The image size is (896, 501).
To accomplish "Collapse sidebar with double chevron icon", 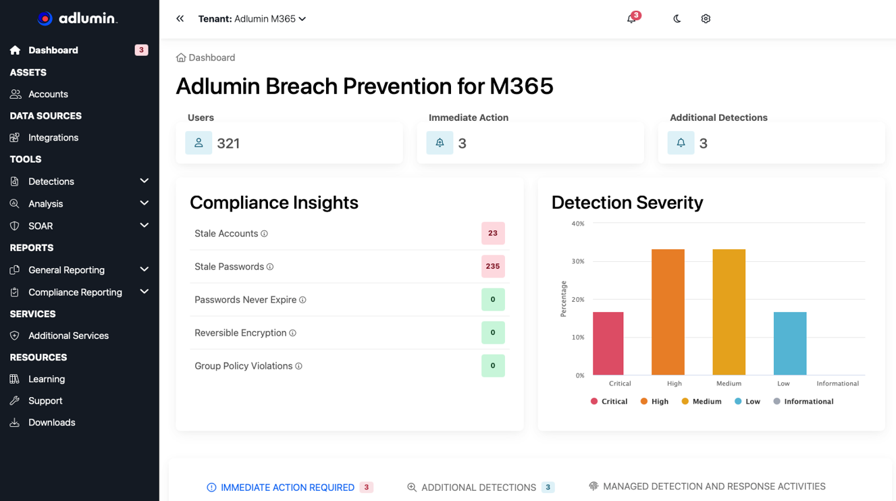I will [x=180, y=19].
